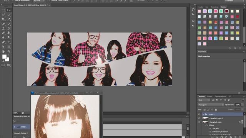246x138 pixels.
Task: Click the foreground color swatch
Action: pos(4,56)
